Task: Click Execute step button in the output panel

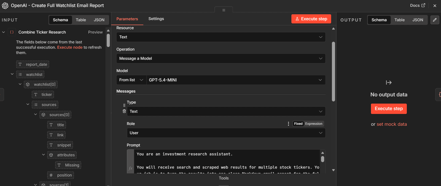Action: point(389,109)
